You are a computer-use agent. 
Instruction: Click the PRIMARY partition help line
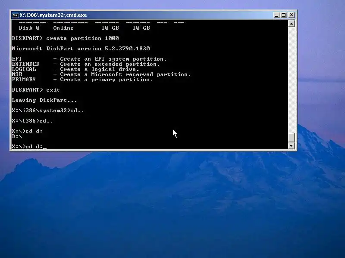click(x=82, y=80)
